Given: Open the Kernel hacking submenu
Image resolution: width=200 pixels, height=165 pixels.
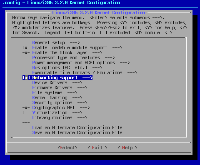Looking at the screenshot, I should tap(57, 97).
